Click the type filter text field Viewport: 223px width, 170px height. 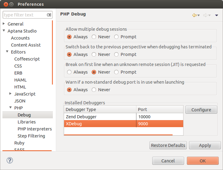tap(24, 15)
